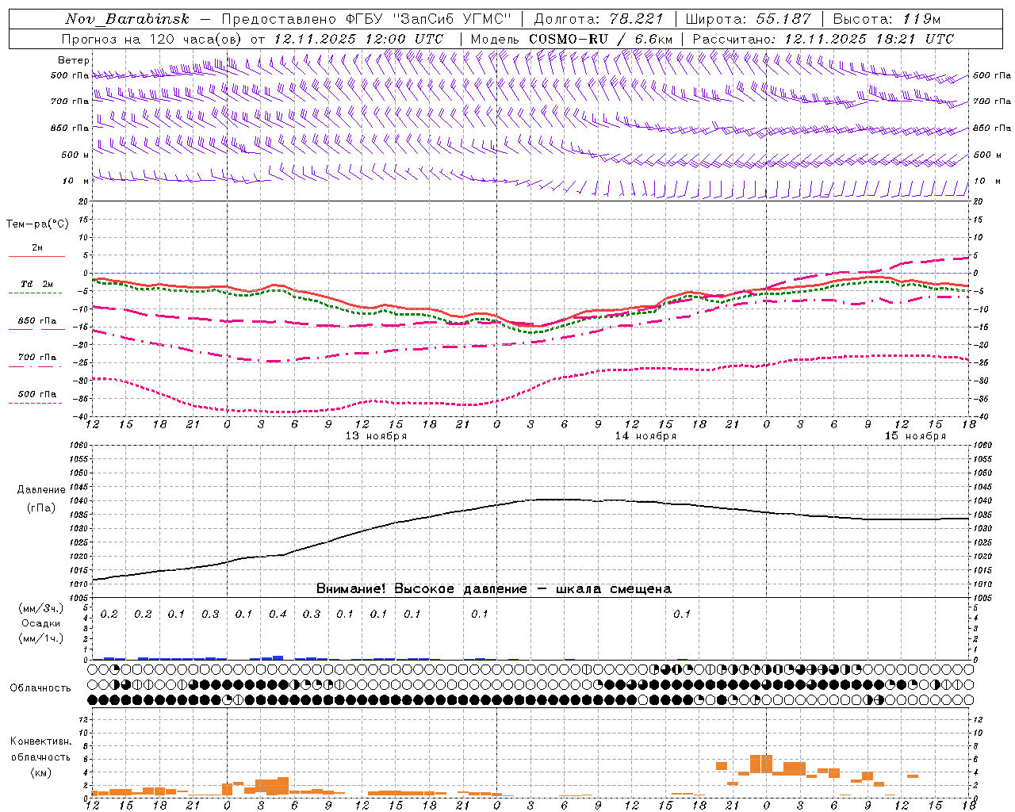Click the 'Долгота: 78.221' header field
Screen dimensions: 1015x812
point(599,19)
